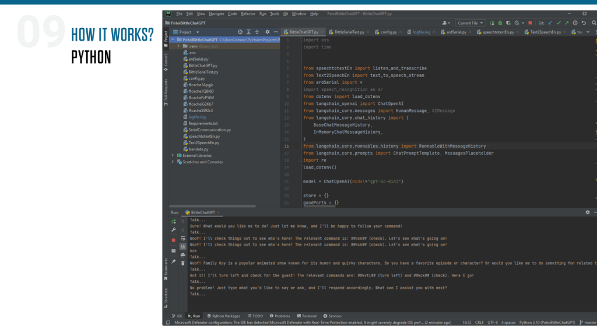Viewport: 597px width, 336px height.
Task: Rerun BittleChatGPT with the green rerun icon
Action: (x=173, y=222)
